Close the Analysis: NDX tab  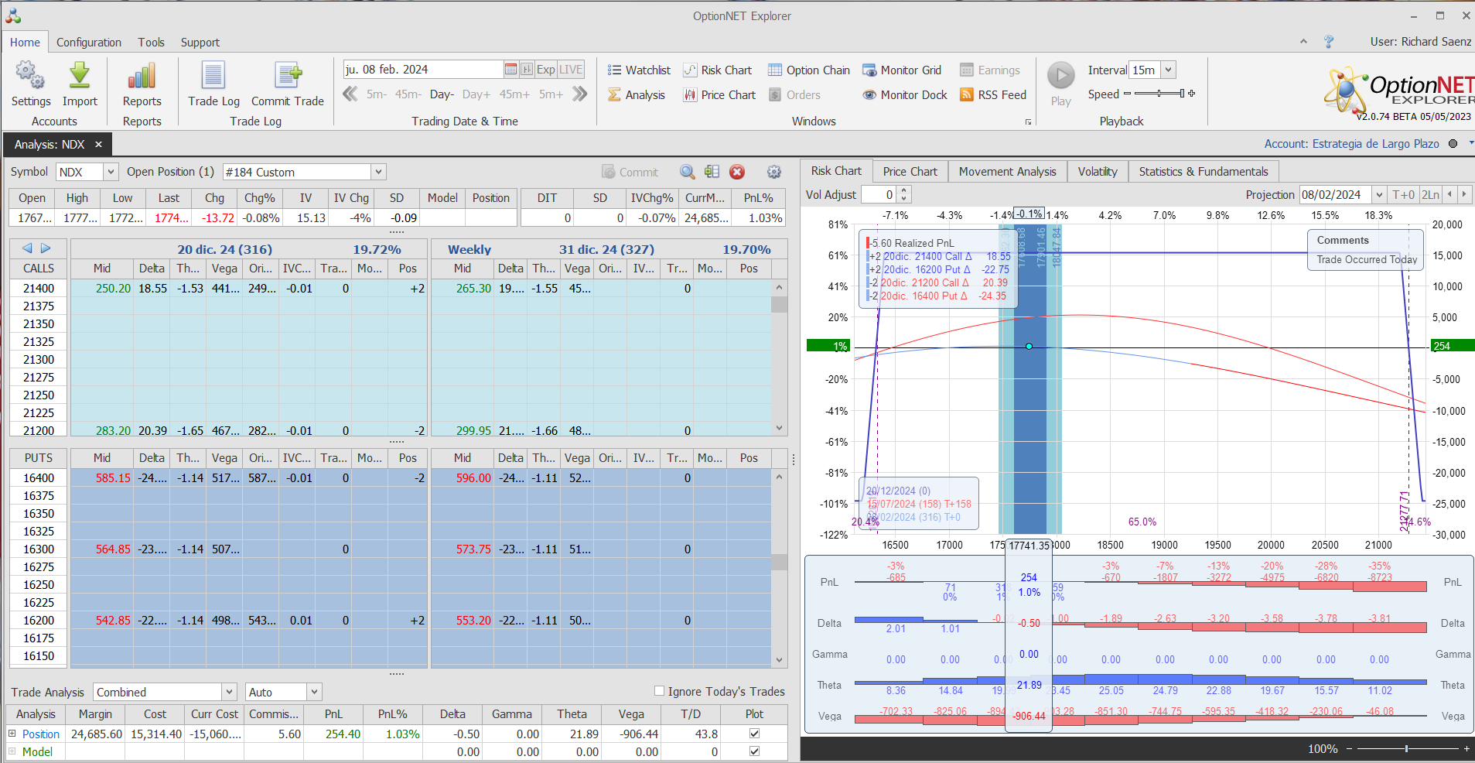click(x=98, y=145)
